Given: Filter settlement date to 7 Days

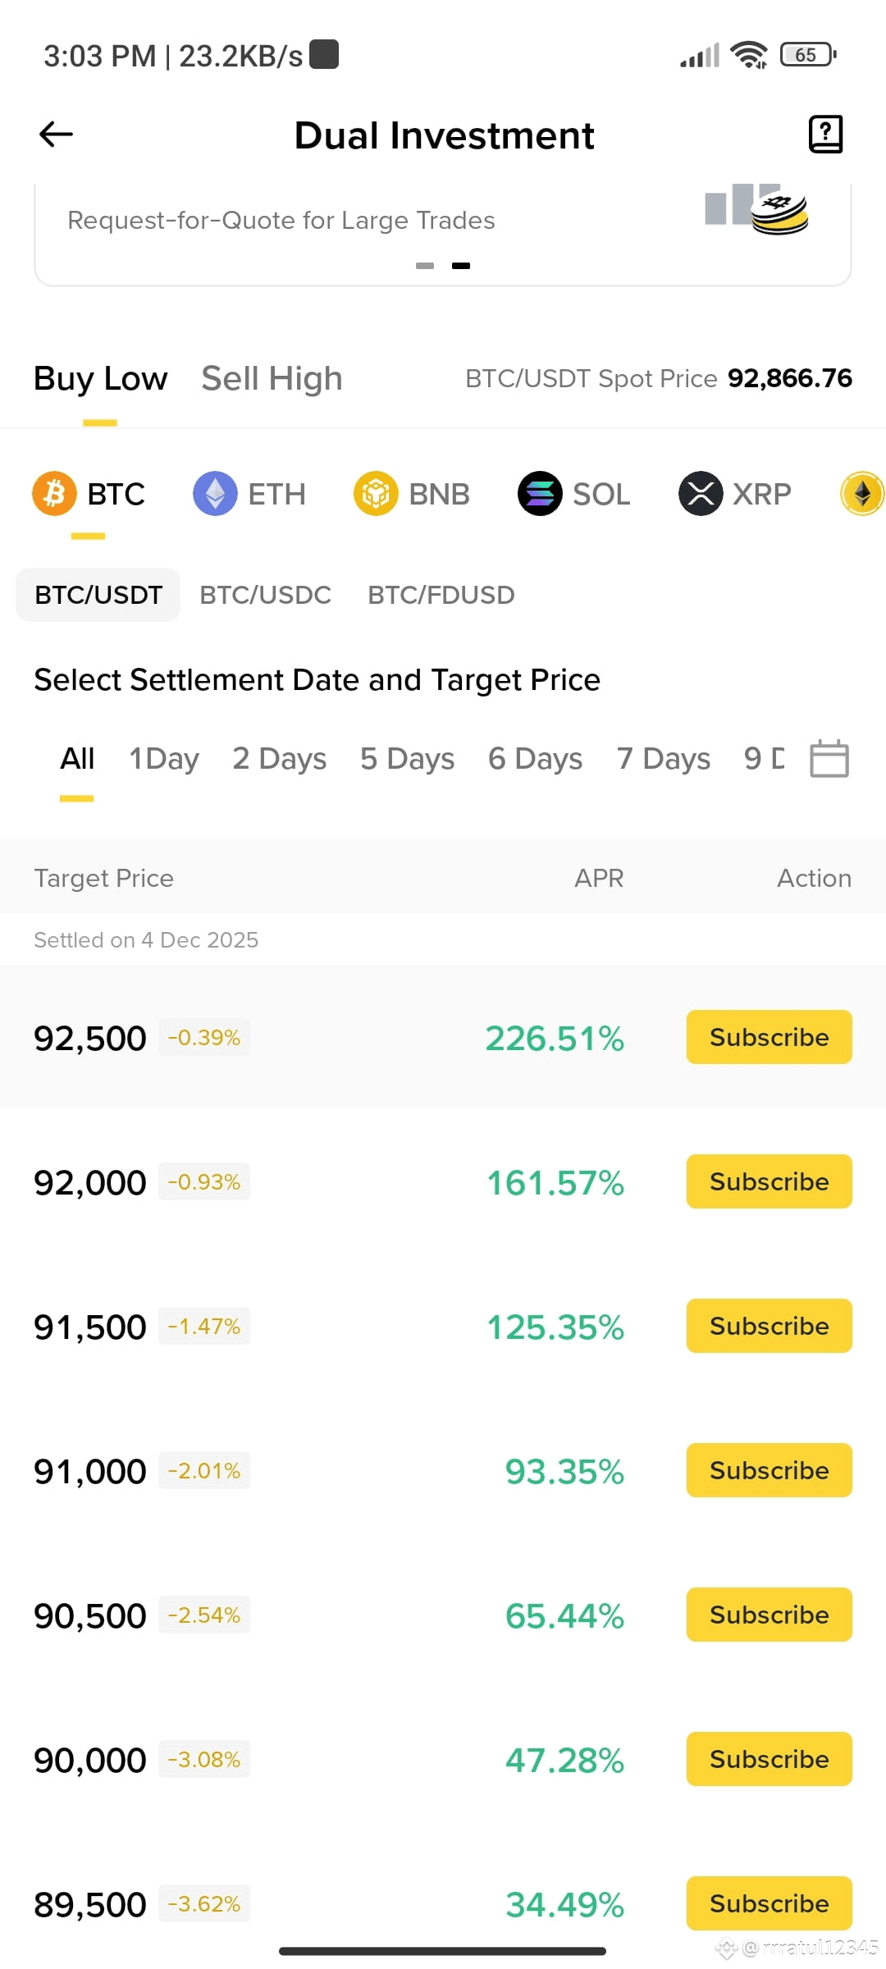Looking at the screenshot, I should pos(664,759).
